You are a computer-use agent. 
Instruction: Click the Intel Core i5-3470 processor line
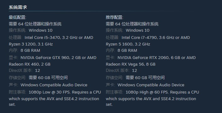click(x=59, y=38)
